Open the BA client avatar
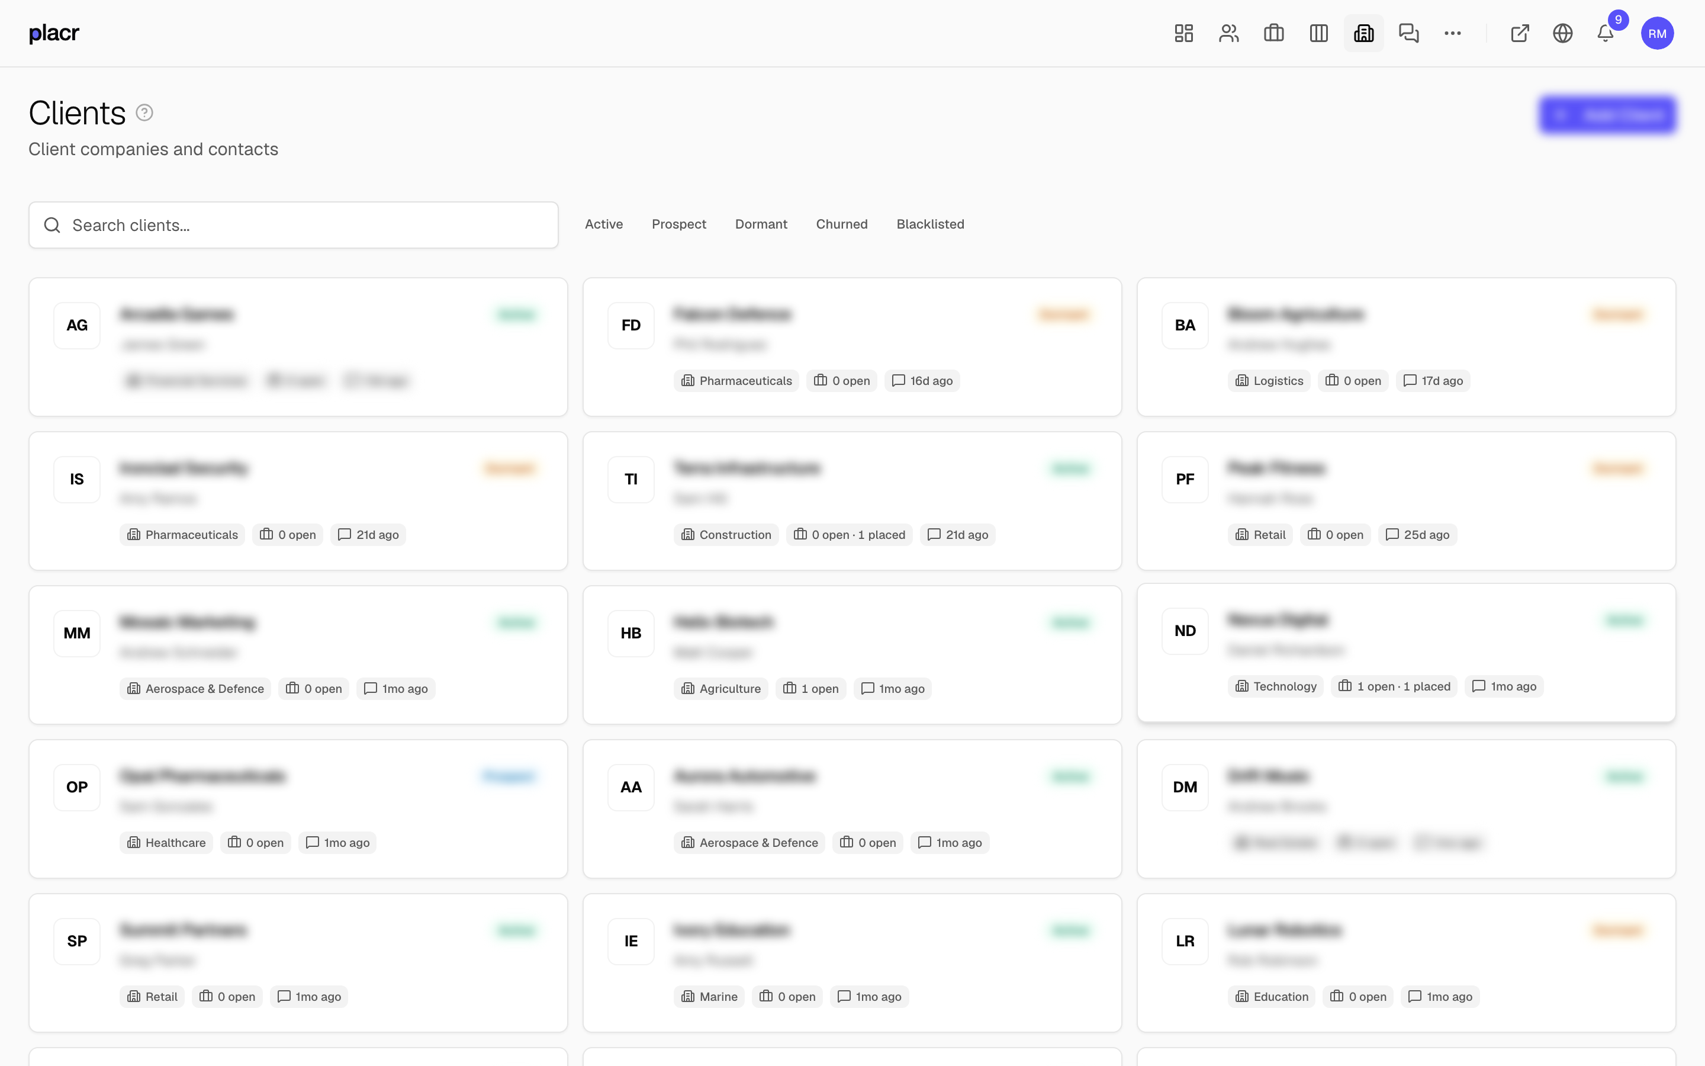Image resolution: width=1705 pixels, height=1066 pixels. tap(1185, 325)
